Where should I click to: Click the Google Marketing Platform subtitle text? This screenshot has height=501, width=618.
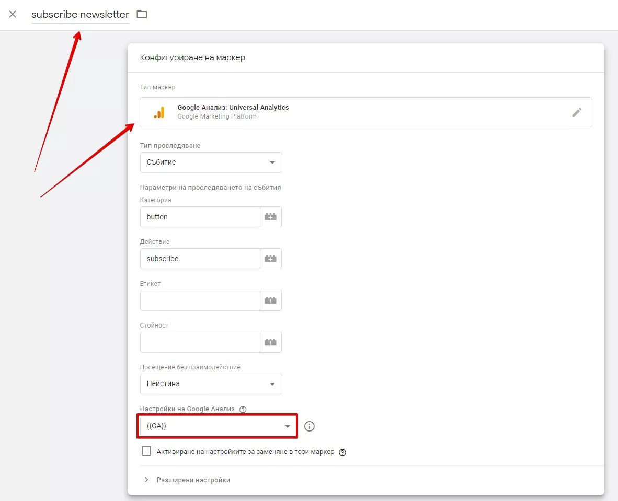coord(217,116)
